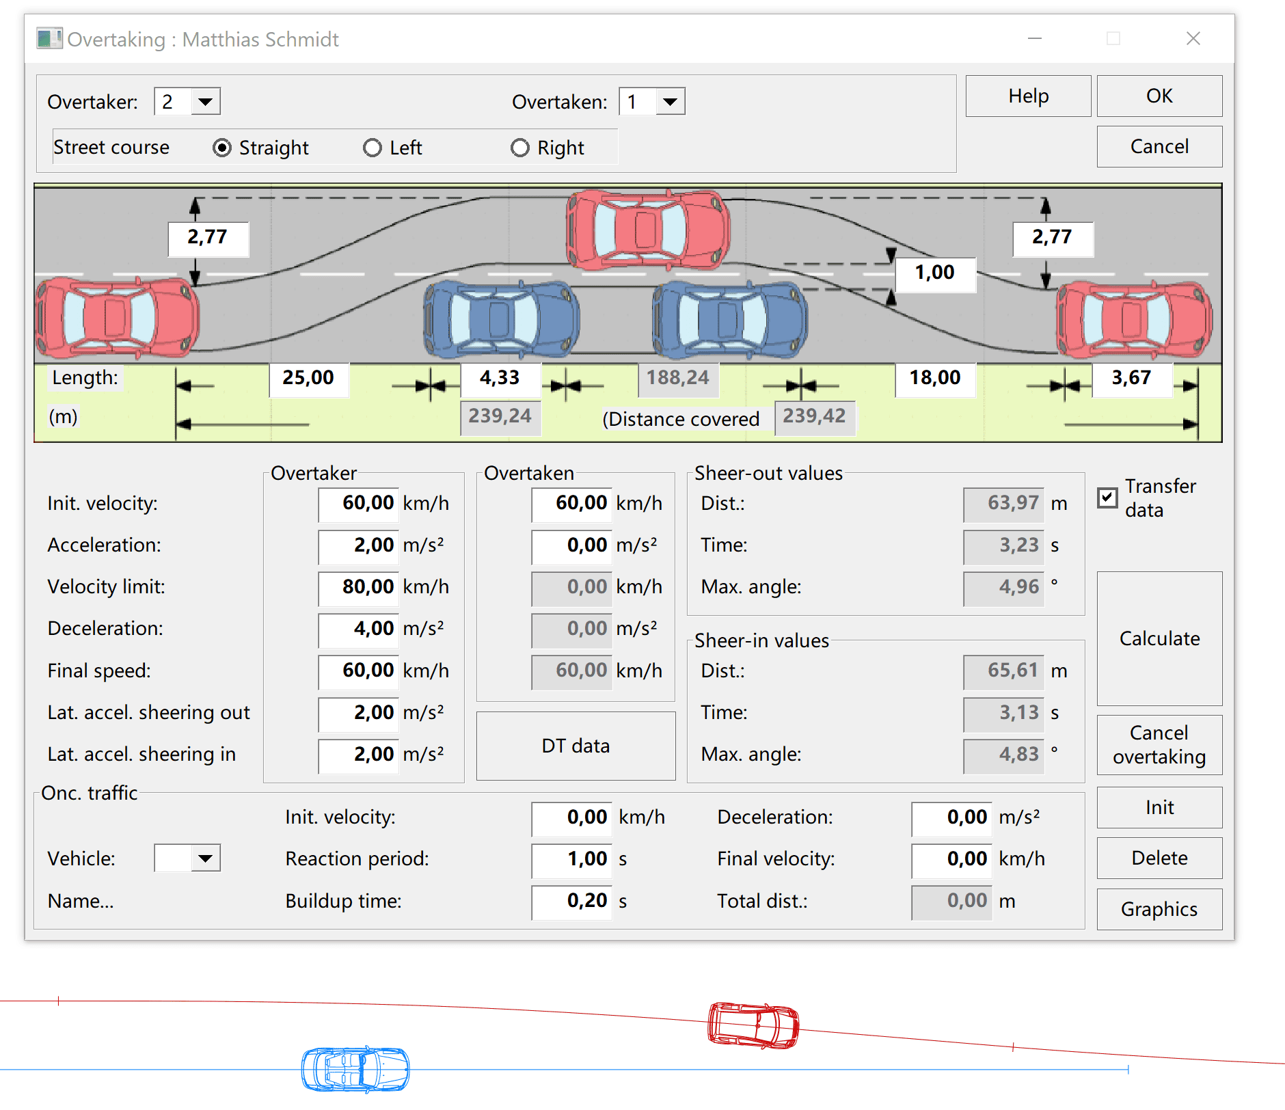The image size is (1285, 1110).
Task: Click the Graphics button
Action: (1159, 909)
